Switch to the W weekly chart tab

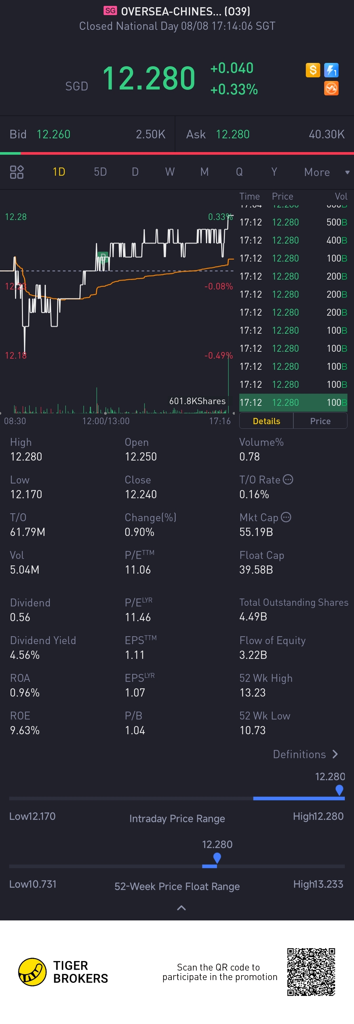coord(170,172)
